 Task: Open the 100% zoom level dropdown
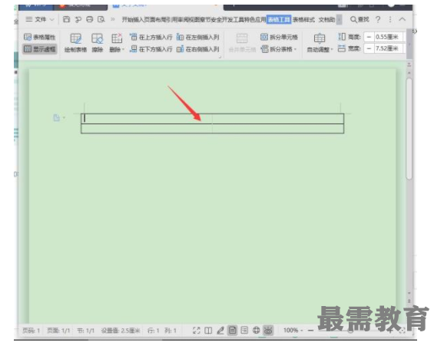[x=293, y=331]
